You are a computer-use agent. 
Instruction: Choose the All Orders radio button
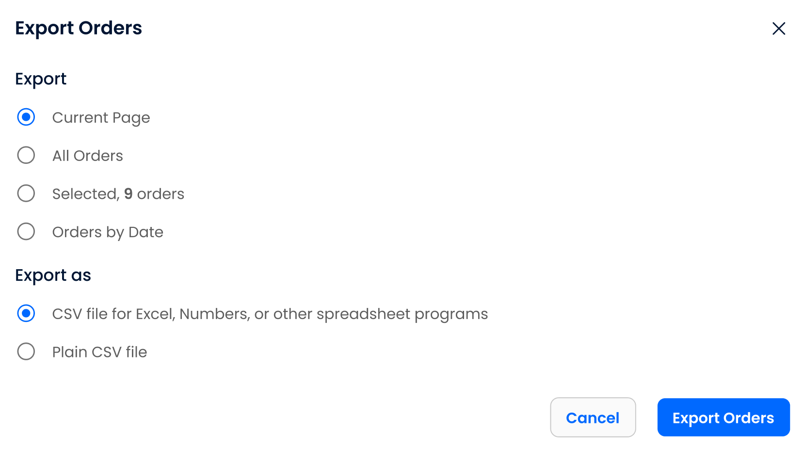[x=26, y=155]
